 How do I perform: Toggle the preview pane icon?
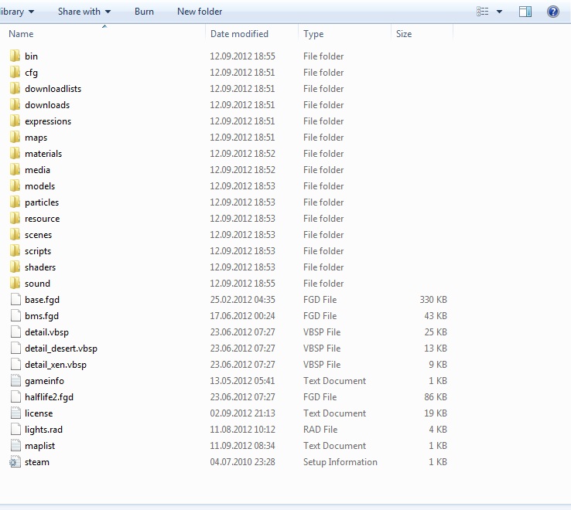coord(525,12)
